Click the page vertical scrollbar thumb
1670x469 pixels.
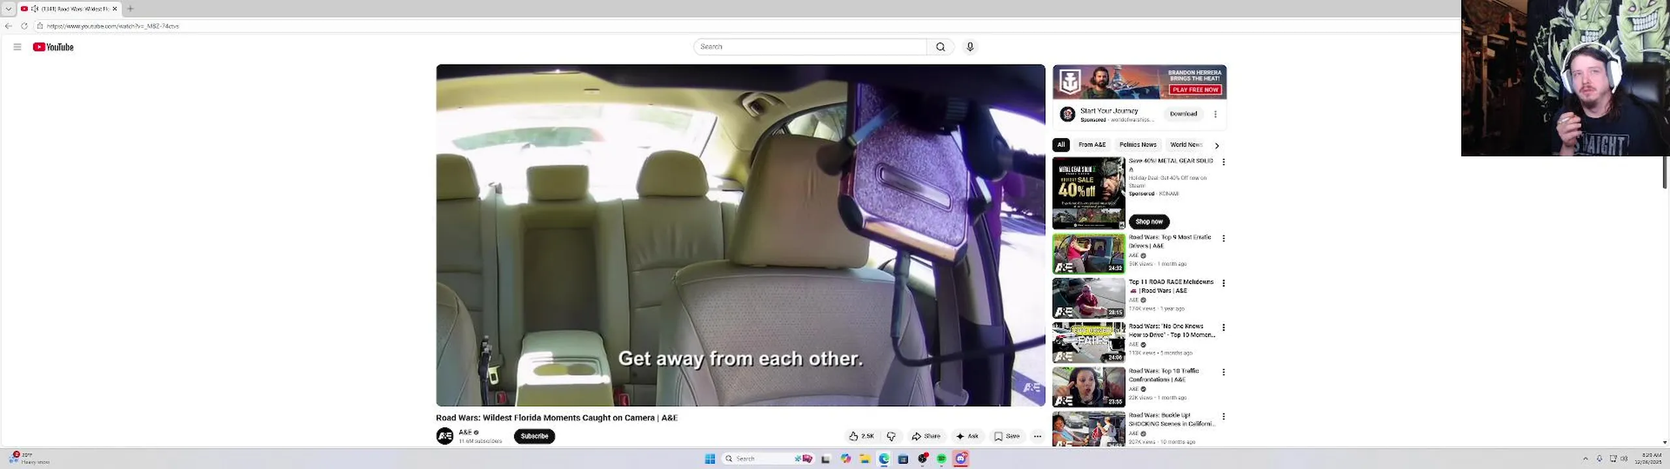tap(1665, 173)
